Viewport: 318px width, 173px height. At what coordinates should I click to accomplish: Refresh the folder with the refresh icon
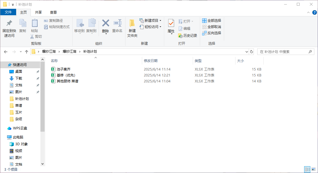[252, 52]
